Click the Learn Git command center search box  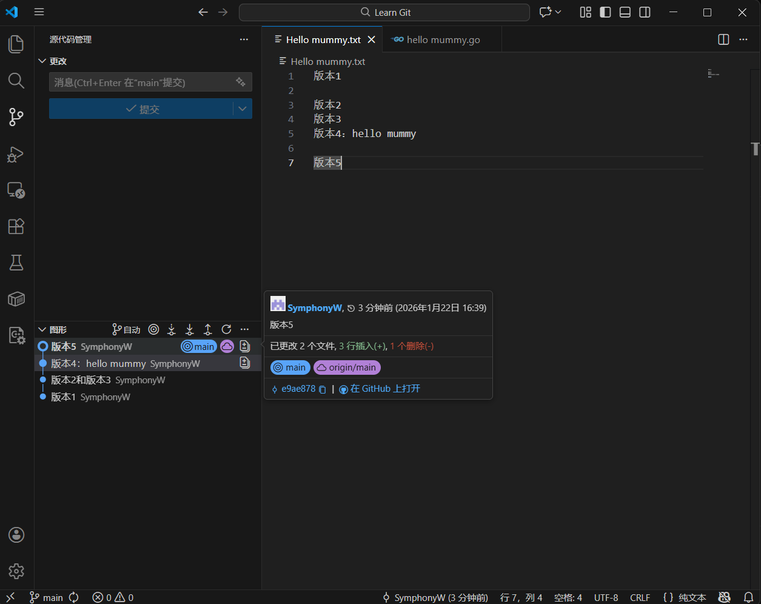coord(384,12)
